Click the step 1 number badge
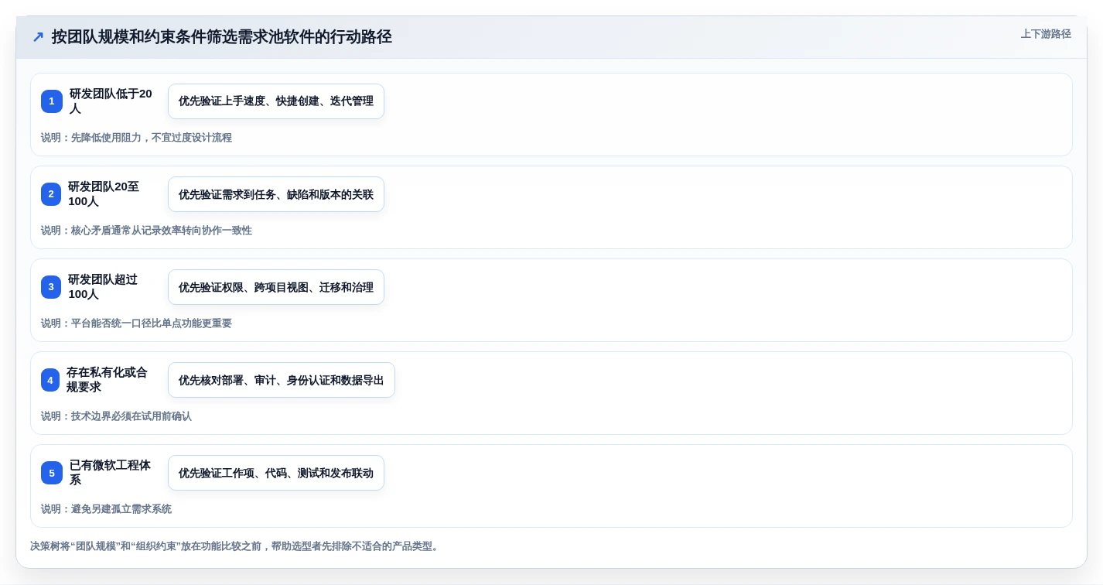Image resolution: width=1103 pixels, height=585 pixels. coord(52,101)
